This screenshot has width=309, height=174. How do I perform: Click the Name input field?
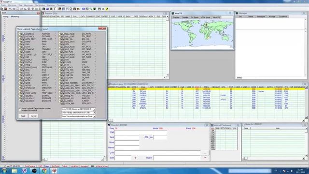tap(127, 147)
